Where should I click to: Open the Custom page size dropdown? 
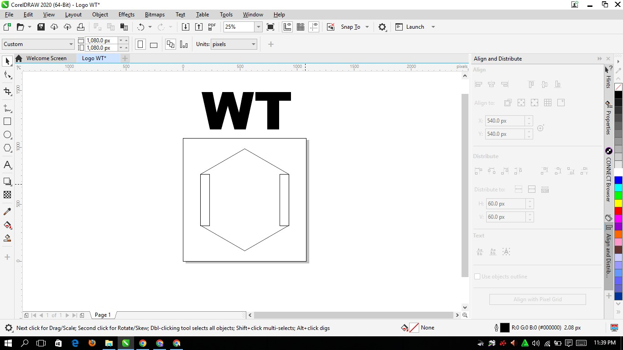[x=71, y=44]
